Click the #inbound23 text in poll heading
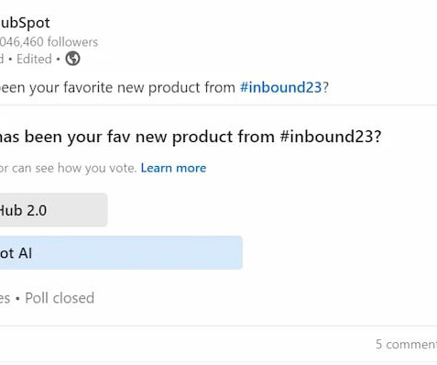The width and height of the screenshot is (437, 365). coord(331,137)
